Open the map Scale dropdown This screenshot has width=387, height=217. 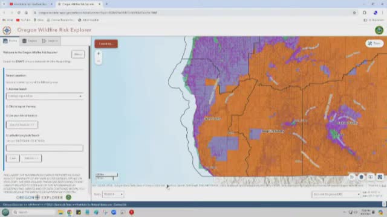click(x=113, y=194)
